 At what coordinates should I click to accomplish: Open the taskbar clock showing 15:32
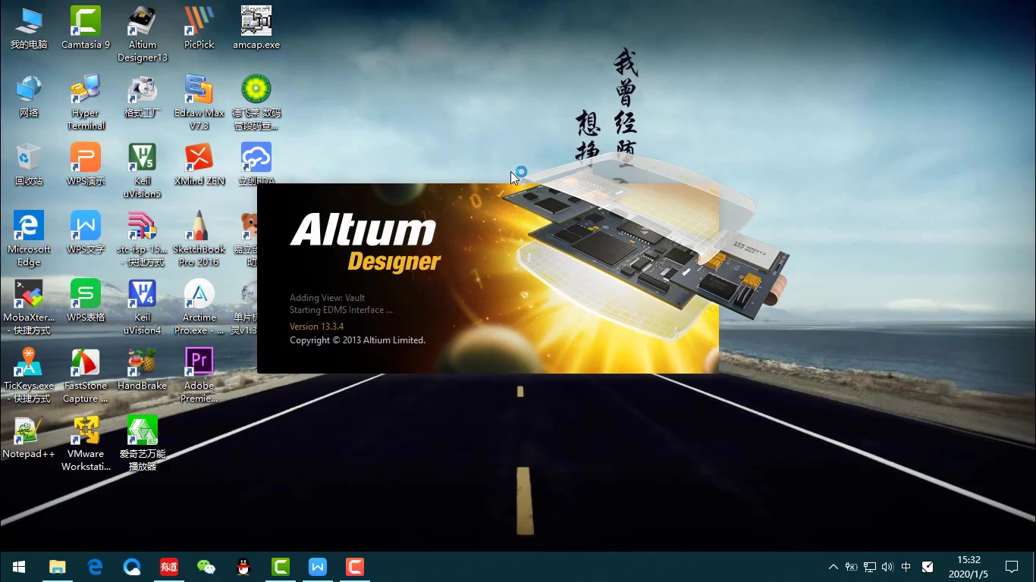pyautogui.click(x=969, y=567)
